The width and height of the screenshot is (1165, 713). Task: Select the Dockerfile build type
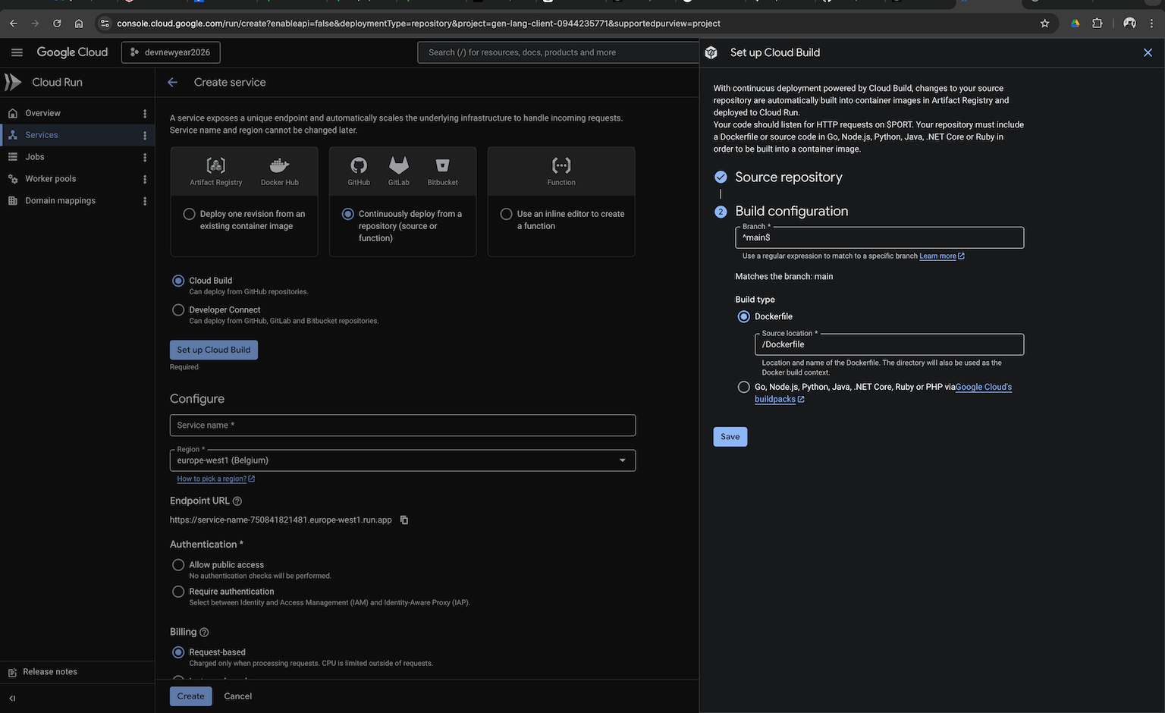click(743, 316)
